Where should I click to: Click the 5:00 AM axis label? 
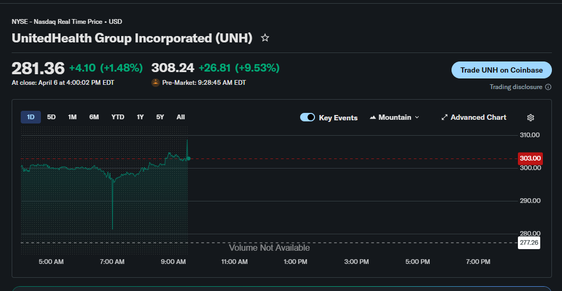pyautogui.click(x=51, y=262)
